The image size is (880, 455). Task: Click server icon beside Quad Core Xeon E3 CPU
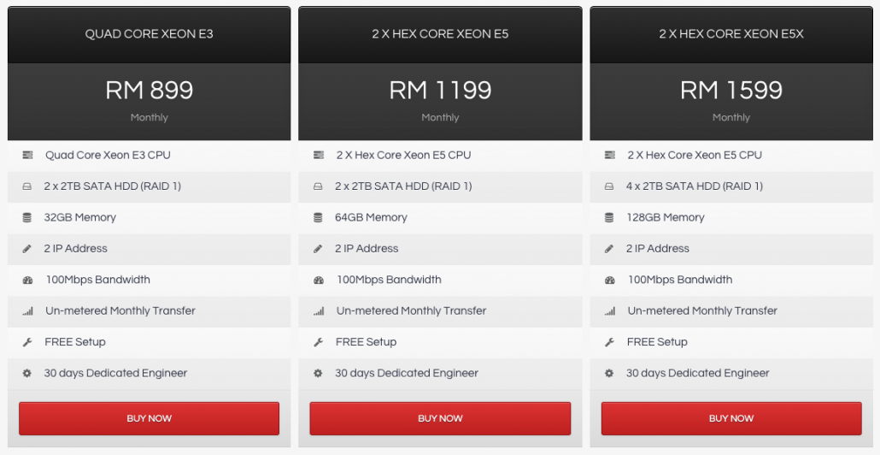pos(27,155)
